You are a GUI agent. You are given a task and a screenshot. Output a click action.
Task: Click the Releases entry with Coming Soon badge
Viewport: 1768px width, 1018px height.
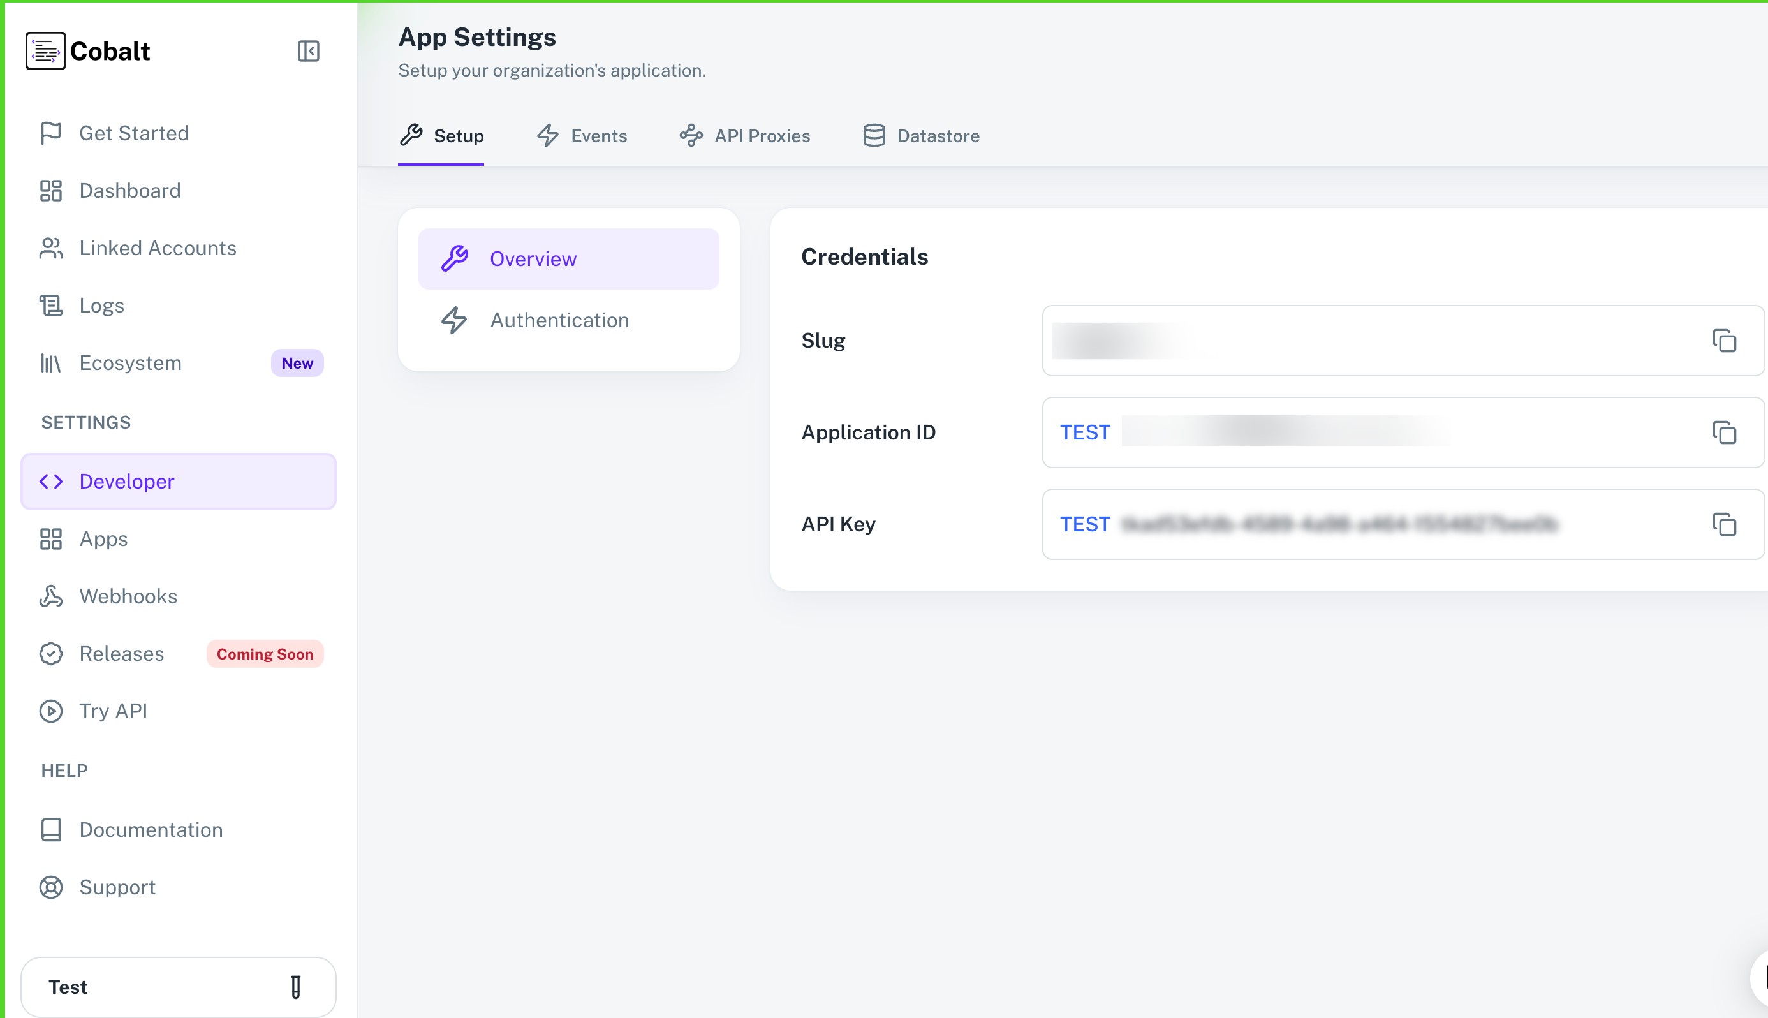[121, 654]
